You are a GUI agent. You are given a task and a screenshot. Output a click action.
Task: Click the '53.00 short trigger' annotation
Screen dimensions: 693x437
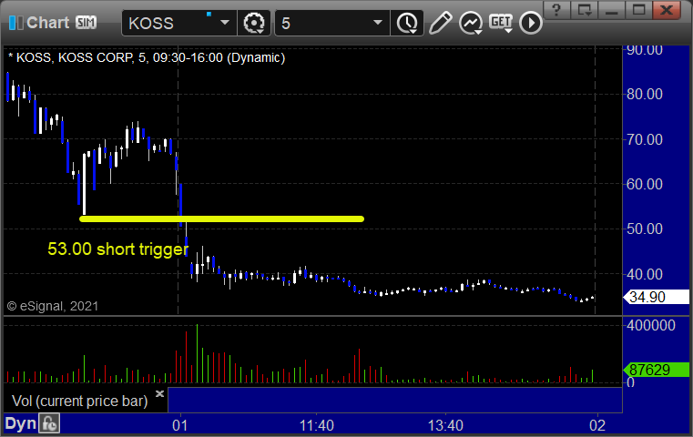click(x=118, y=249)
